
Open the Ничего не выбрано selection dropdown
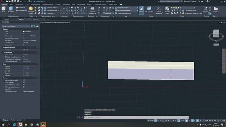click(x=16, y=26)
